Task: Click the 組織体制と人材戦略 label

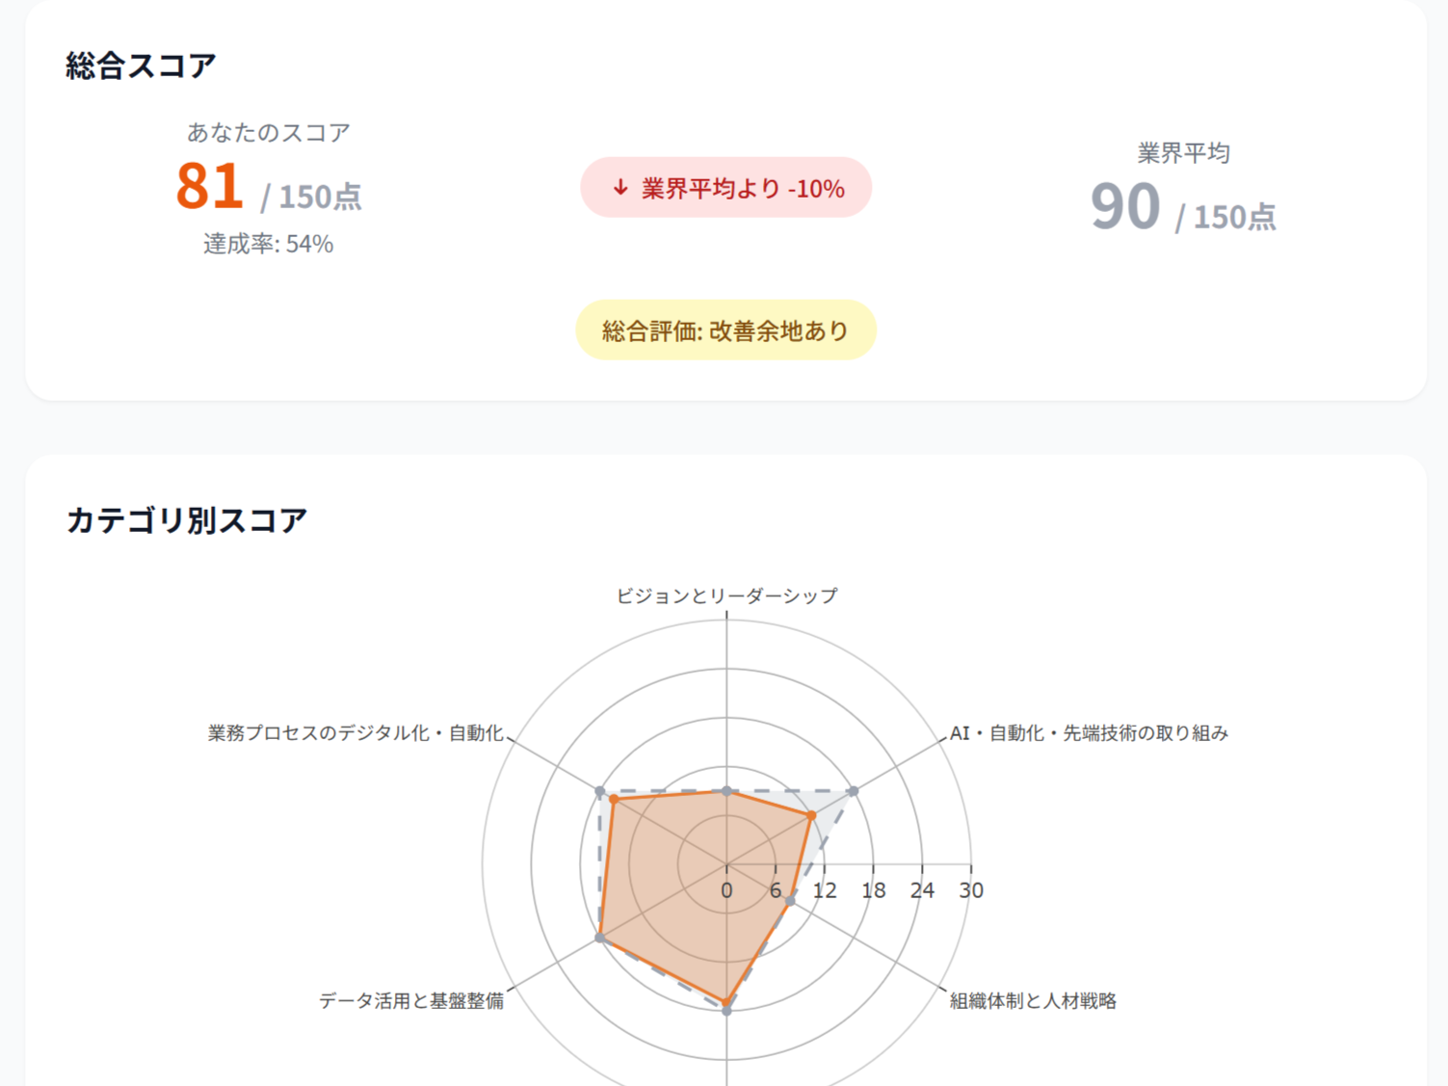Action: (x=1032, y=1001)
